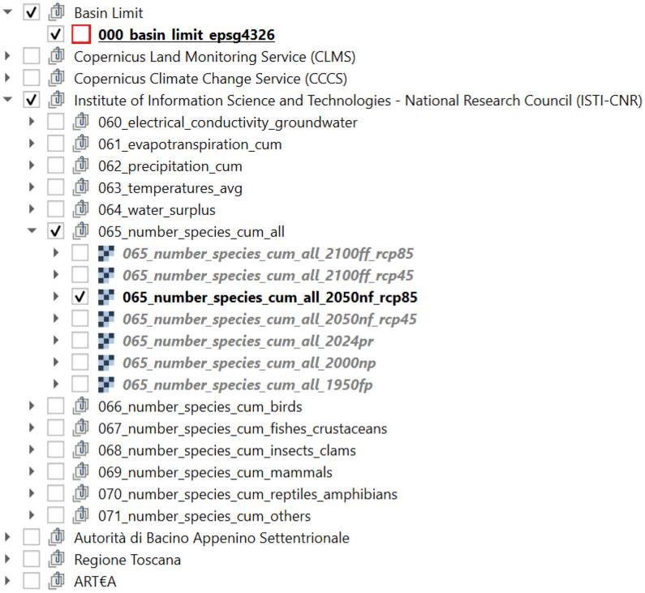Viewport: 645px width, 593px height.
Task: Click the raster icon of 1950fp layer
Action: point(106,385)
